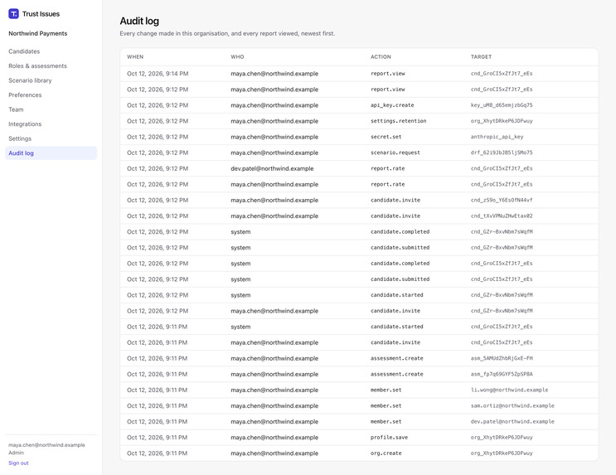This screenshot has width=616, height=475.
Task: Select the org.create action
Action: click(x=386, y=453)
